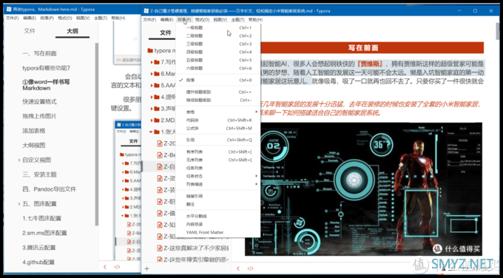Open 主题(T) menu in front window

tap(237, 19)
